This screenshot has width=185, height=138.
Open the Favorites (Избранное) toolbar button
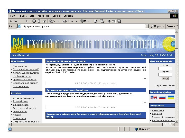(70, 21)
